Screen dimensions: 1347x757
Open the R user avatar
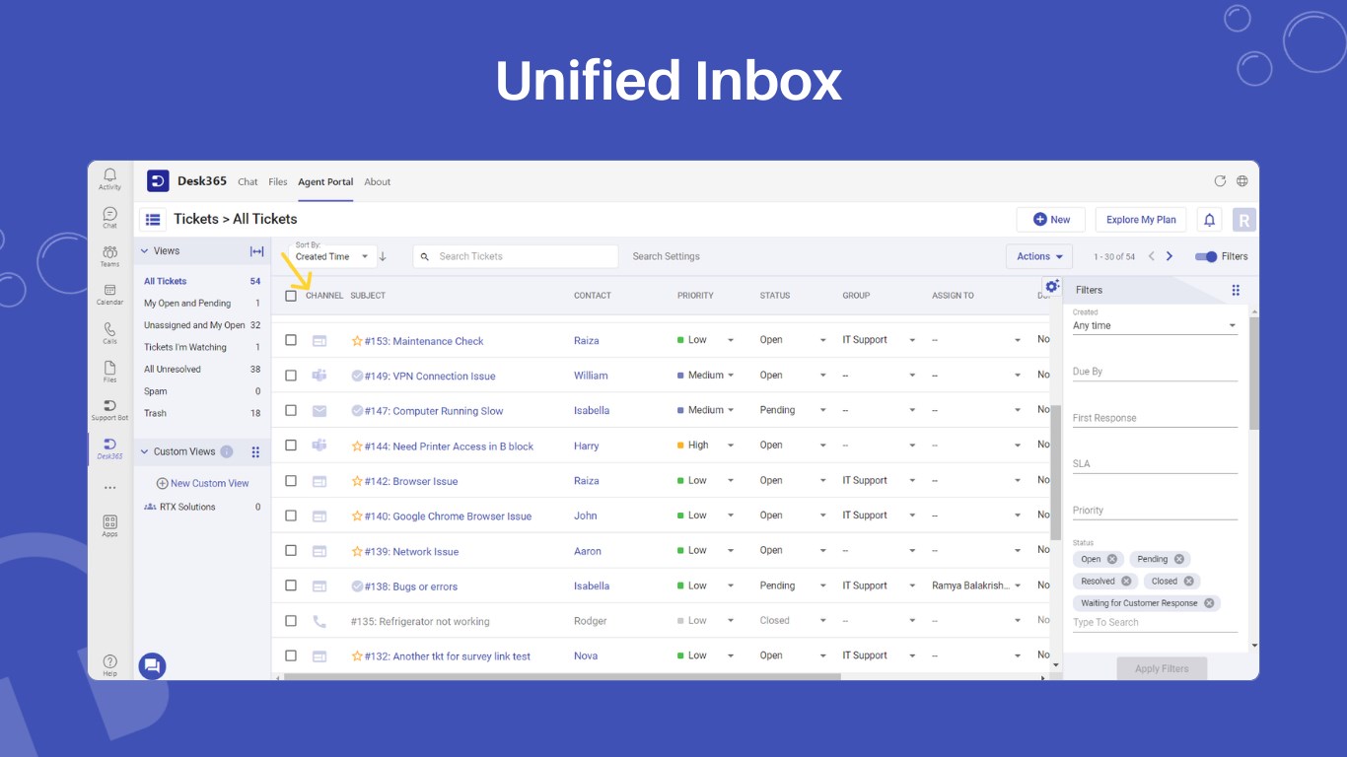(1244, 220)
